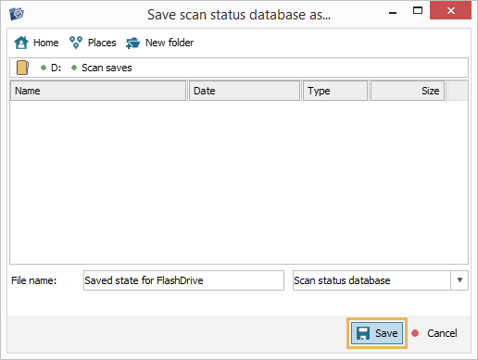Sort by the Size column header
Viewport: 478px width, 360px height.
[x=408, y=91]
